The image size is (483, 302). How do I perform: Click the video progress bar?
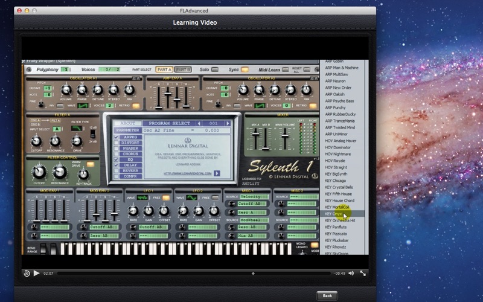(193, 274)
